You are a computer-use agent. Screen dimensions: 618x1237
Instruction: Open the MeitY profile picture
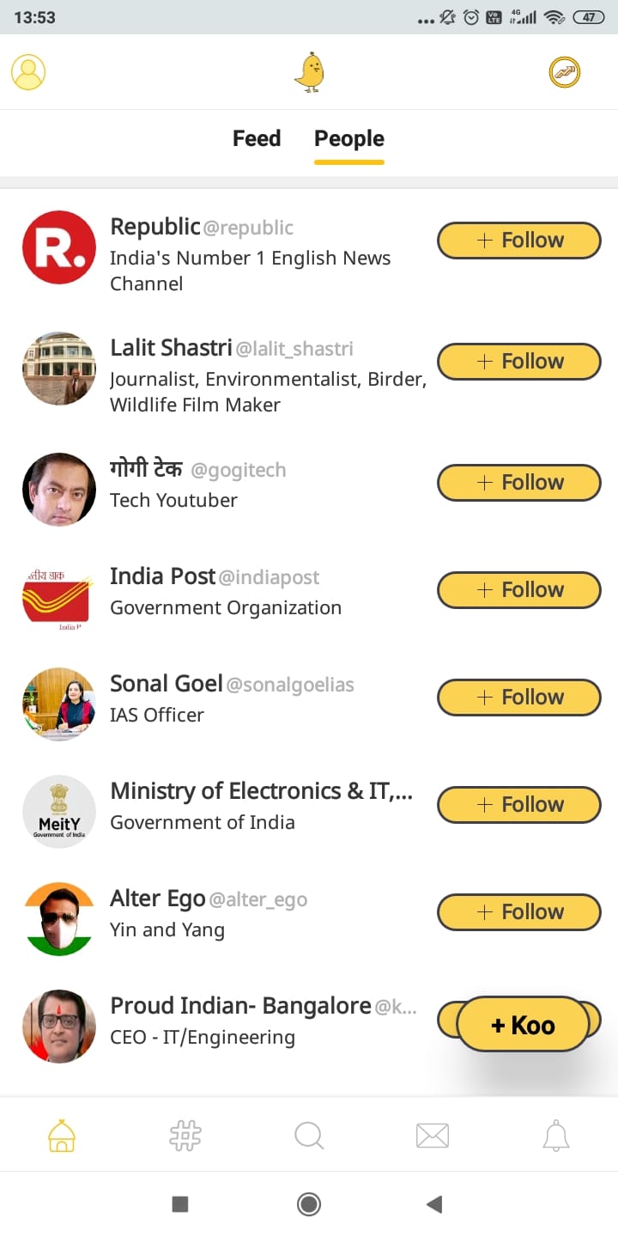point(59,812)
